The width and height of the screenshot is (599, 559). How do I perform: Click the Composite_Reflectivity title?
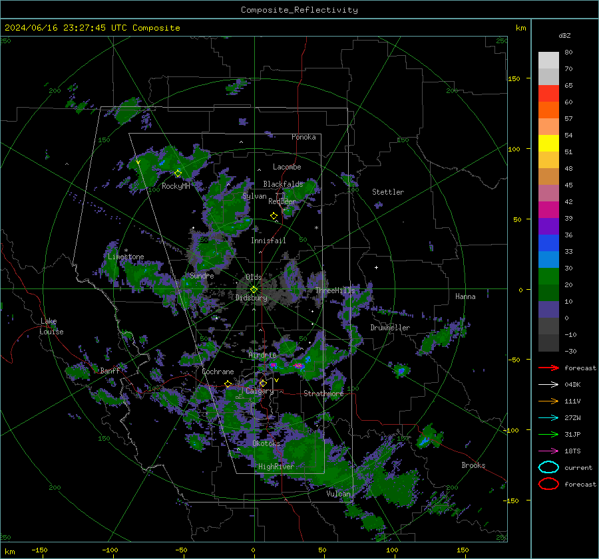[x=299, y=10]
